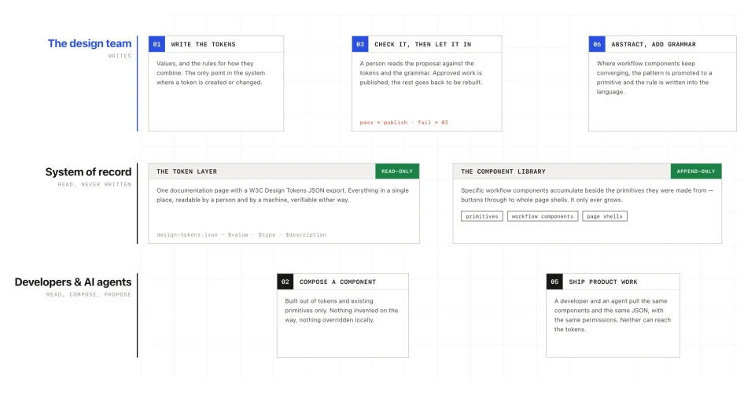Viewport: 755px width, 394px height.
Task: Click the blue 03 step number badge
Action: point(360,44)
